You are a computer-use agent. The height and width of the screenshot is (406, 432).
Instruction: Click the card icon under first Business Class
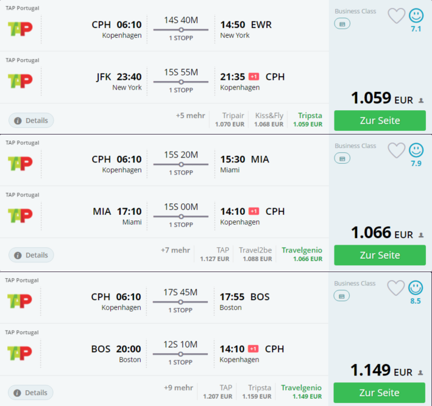click(342, 24)
